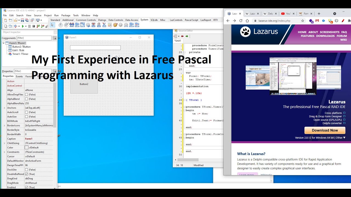Click the DOWNLOADS link on Lazarus site

pos(325,36)
